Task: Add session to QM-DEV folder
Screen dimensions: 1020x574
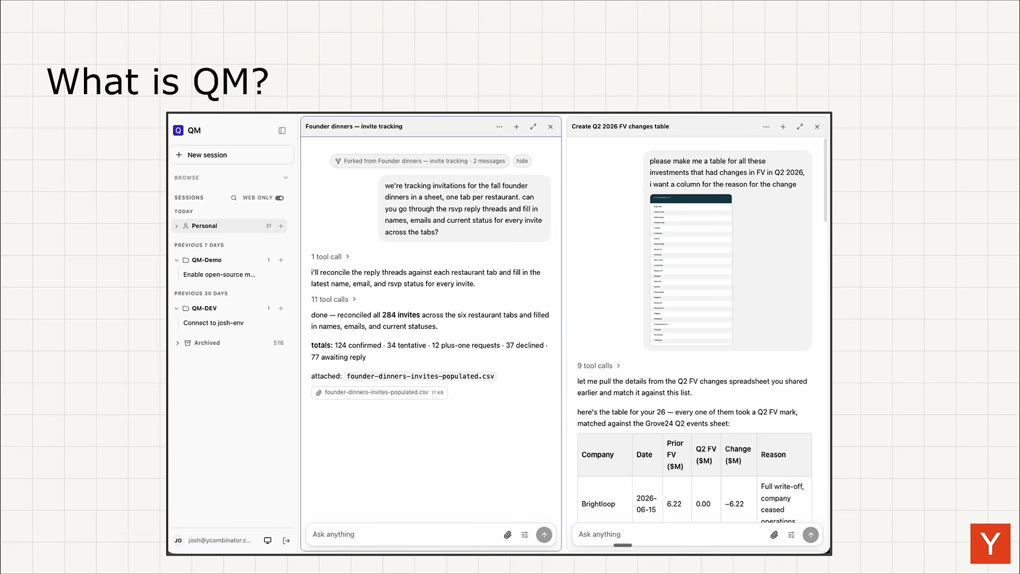Action: (x=281, y=308)
